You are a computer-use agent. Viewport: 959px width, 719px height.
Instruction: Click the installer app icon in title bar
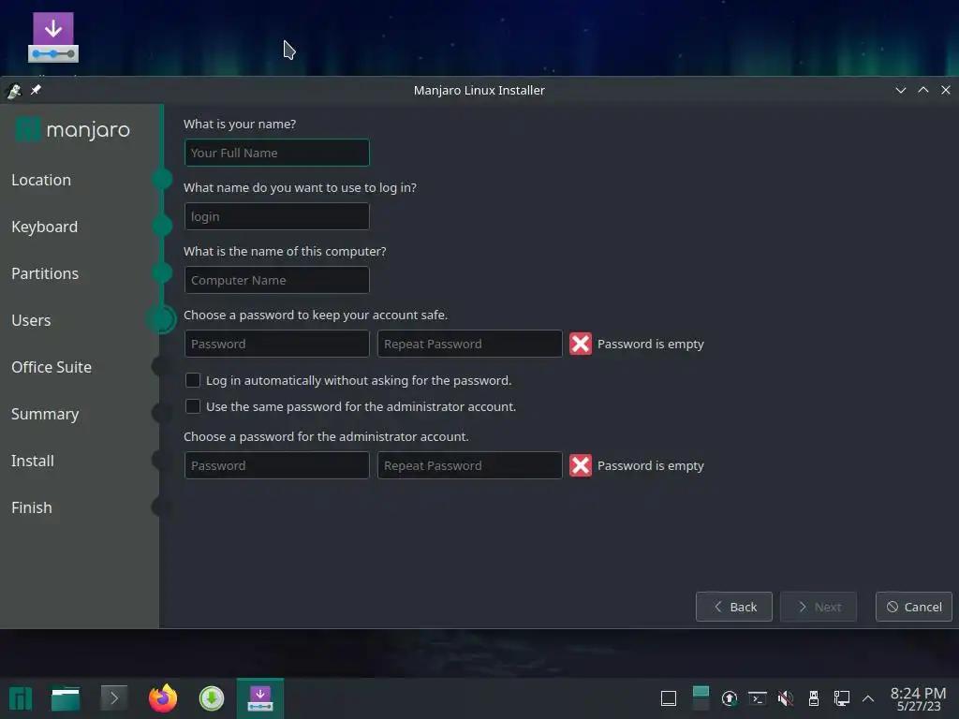(x=14, y=91)
